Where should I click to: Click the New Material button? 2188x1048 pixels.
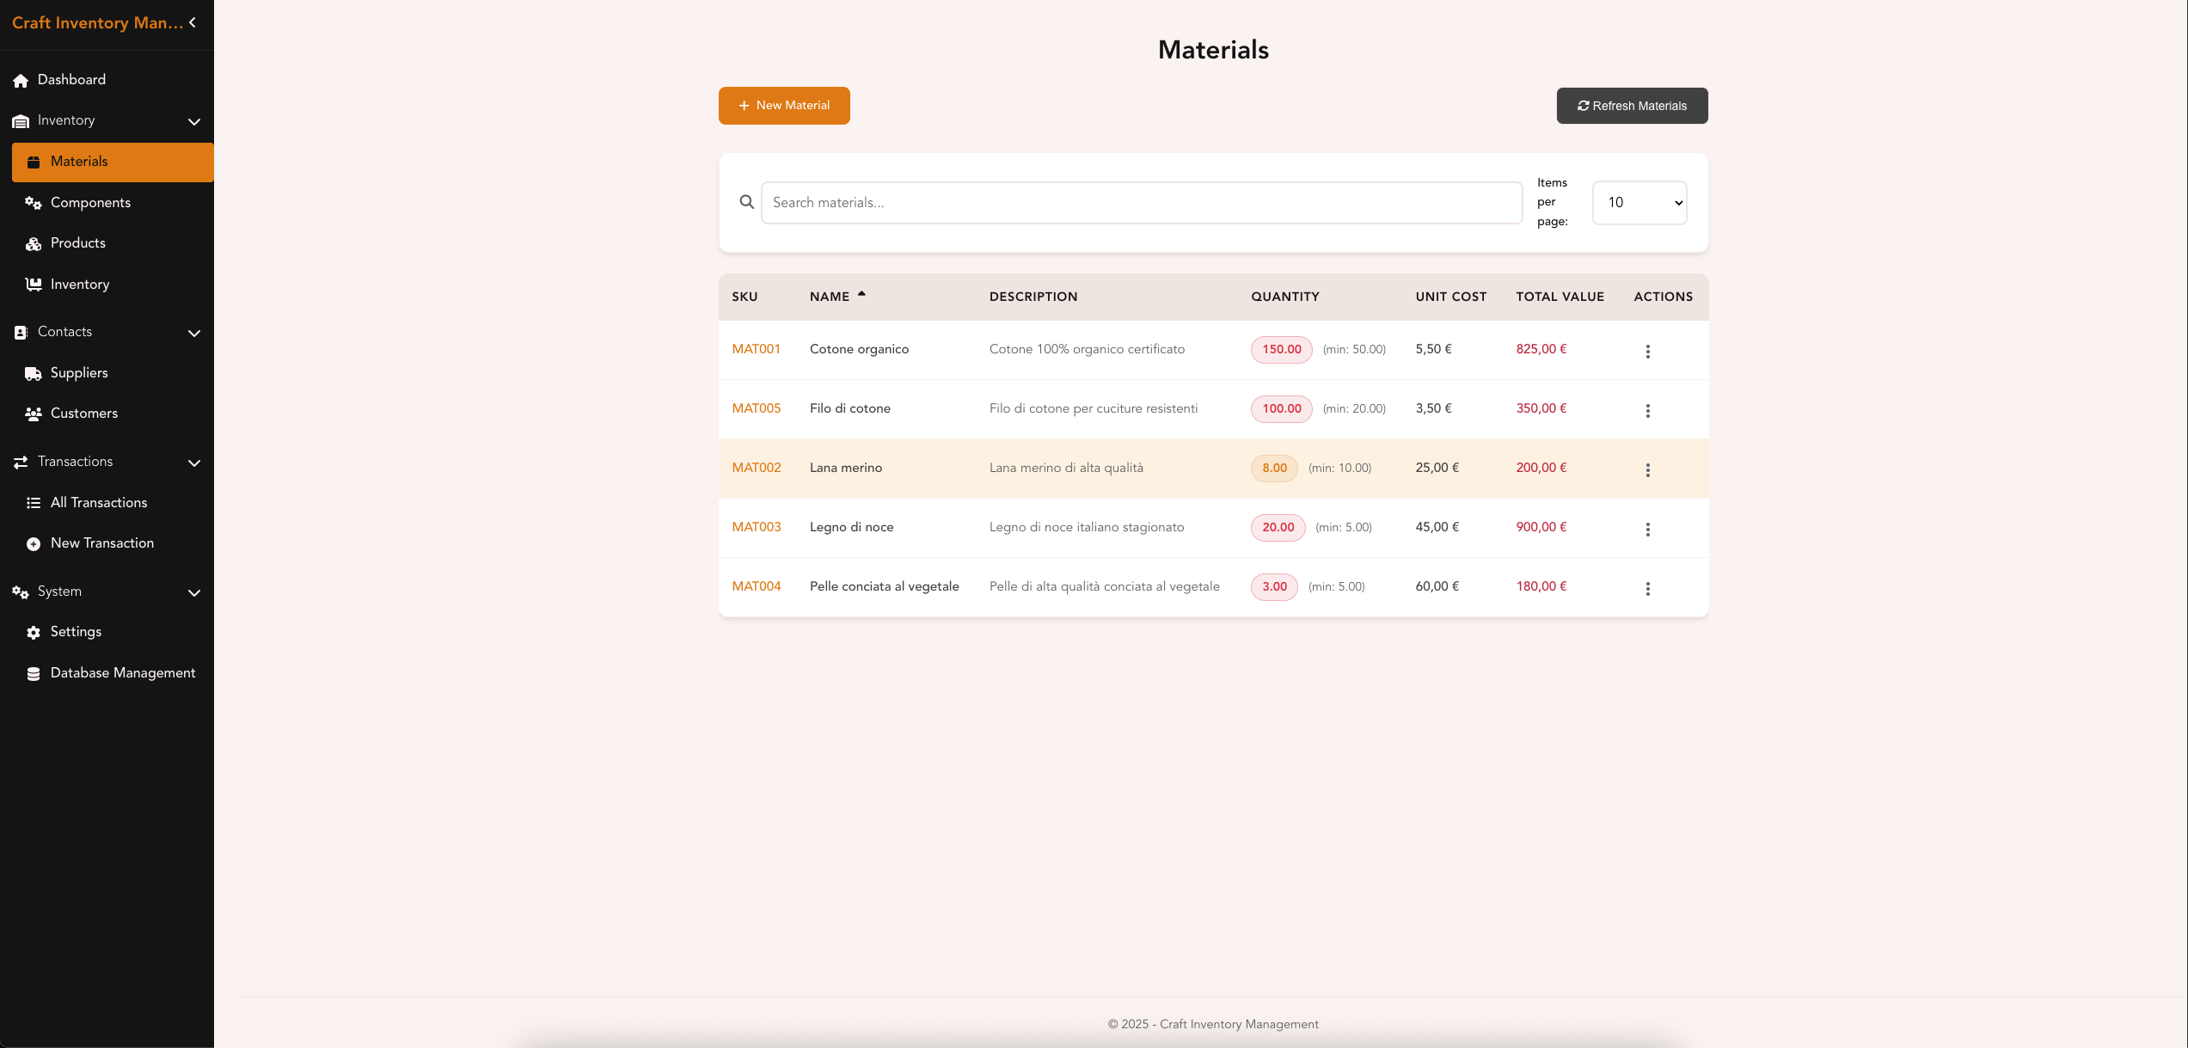pyautogui.click(x=783, y=106)
